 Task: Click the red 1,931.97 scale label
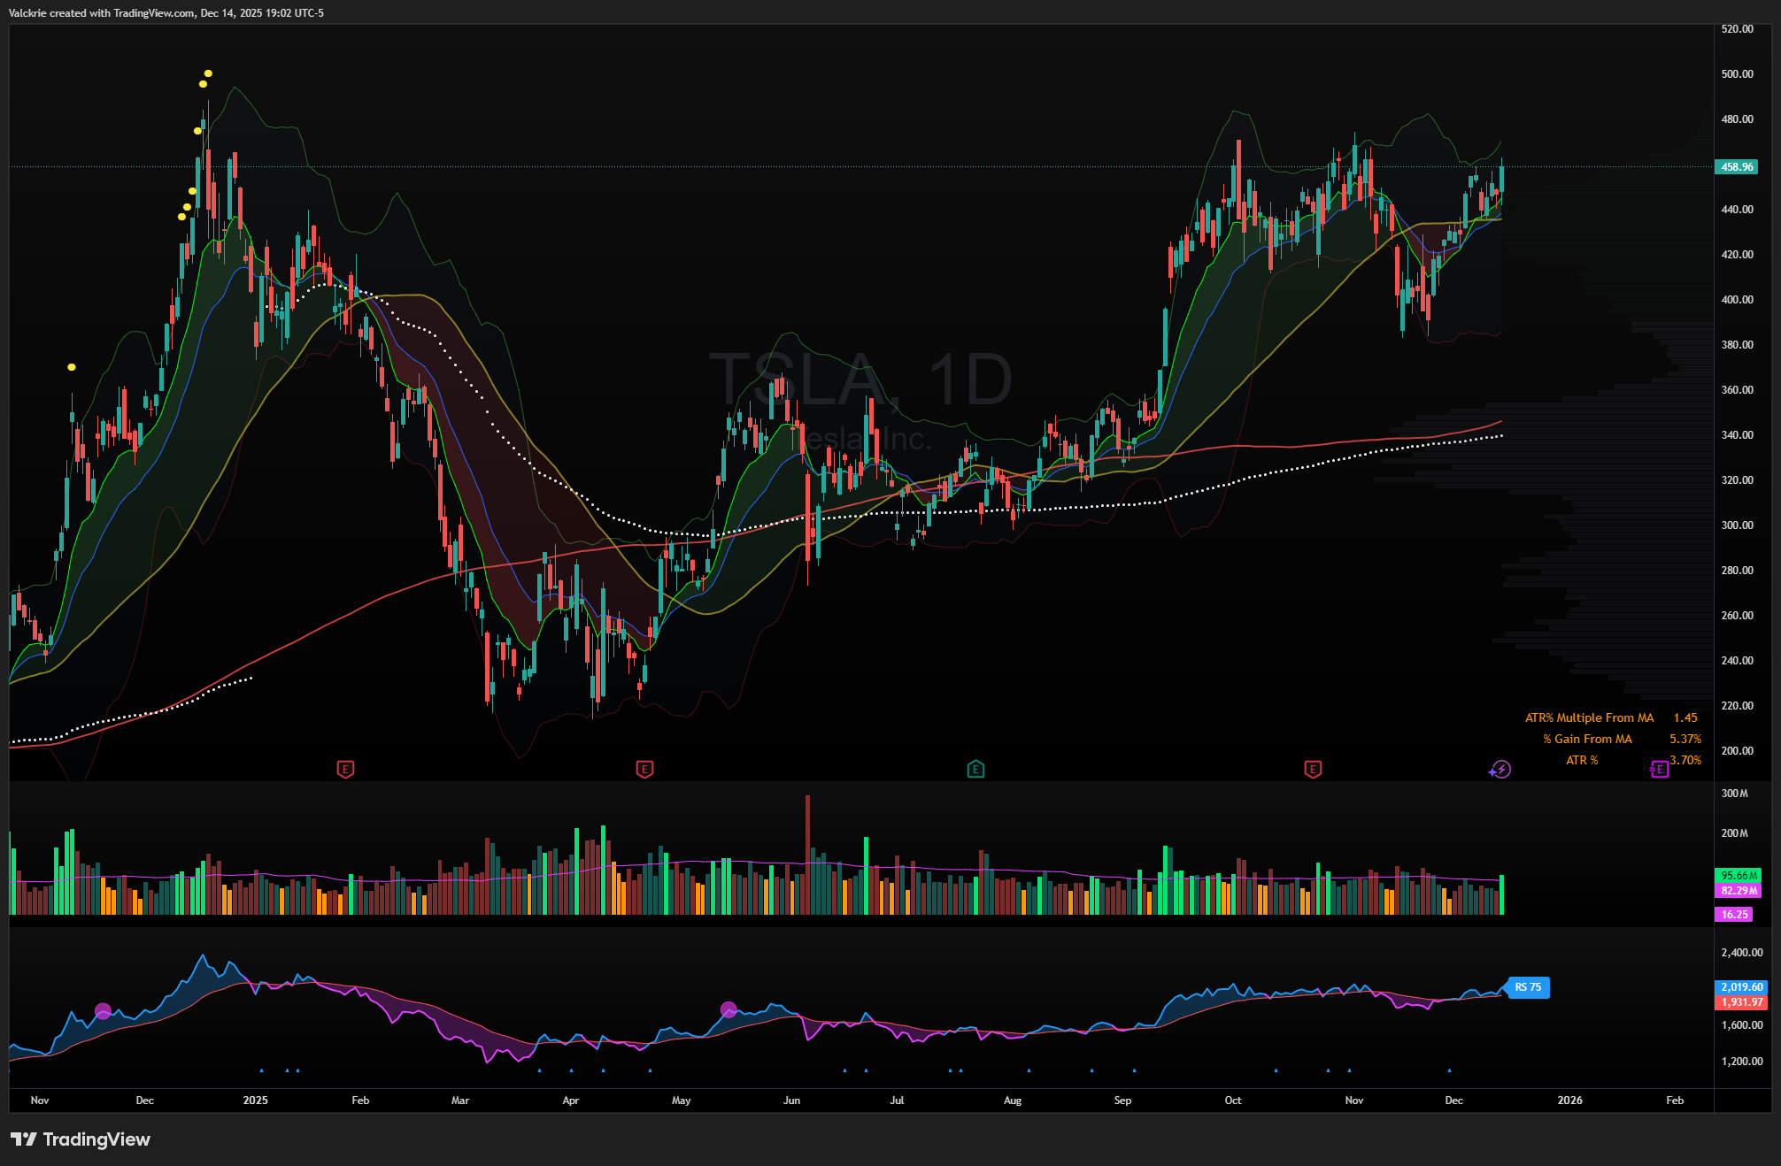coord(1741,1002)
